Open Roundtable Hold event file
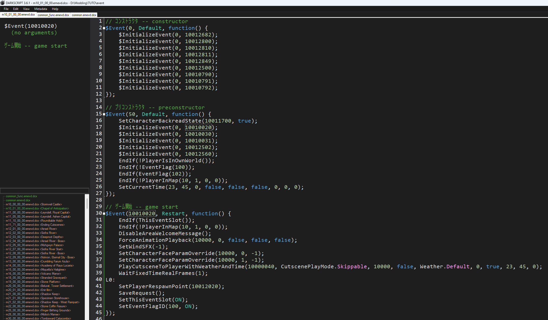The height and width of the screenshot is (320, 548). click(34, 221)
